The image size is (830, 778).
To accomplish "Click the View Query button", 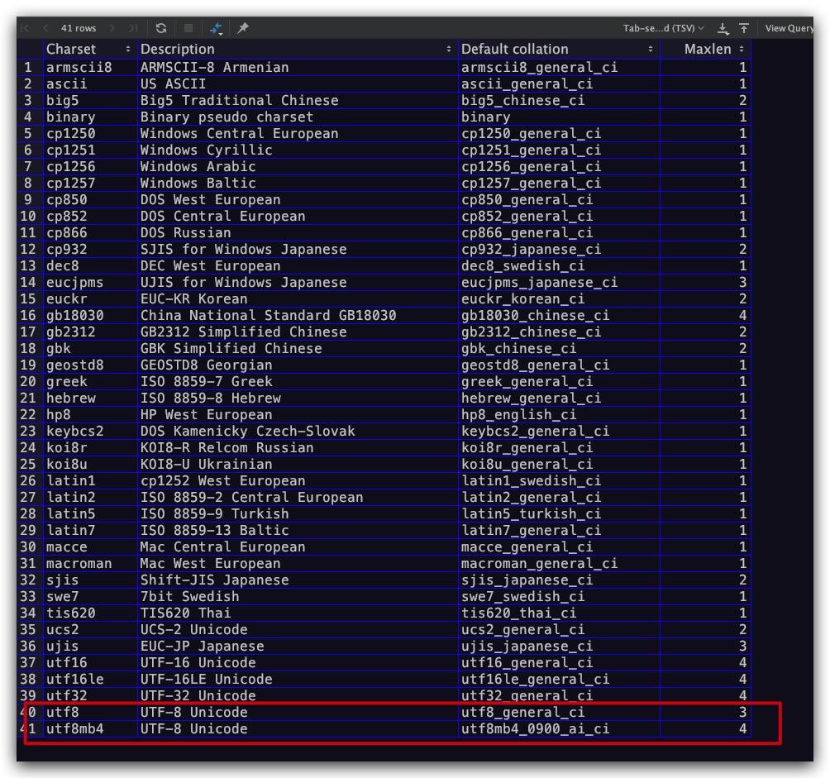I will [789, 28].
